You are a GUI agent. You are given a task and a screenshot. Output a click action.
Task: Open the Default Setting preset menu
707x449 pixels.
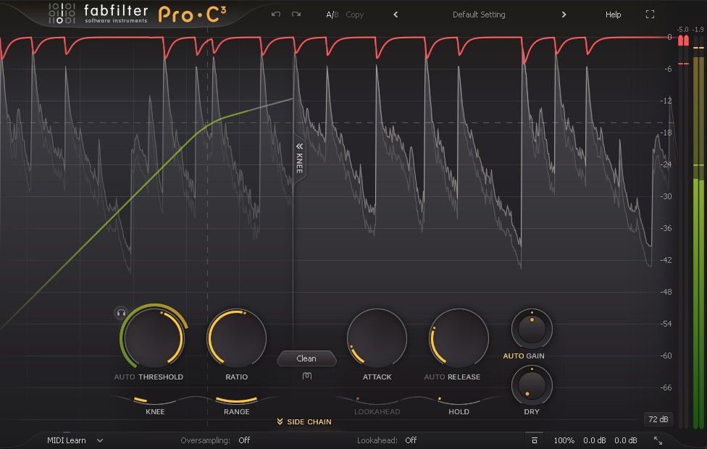point(478,14)
